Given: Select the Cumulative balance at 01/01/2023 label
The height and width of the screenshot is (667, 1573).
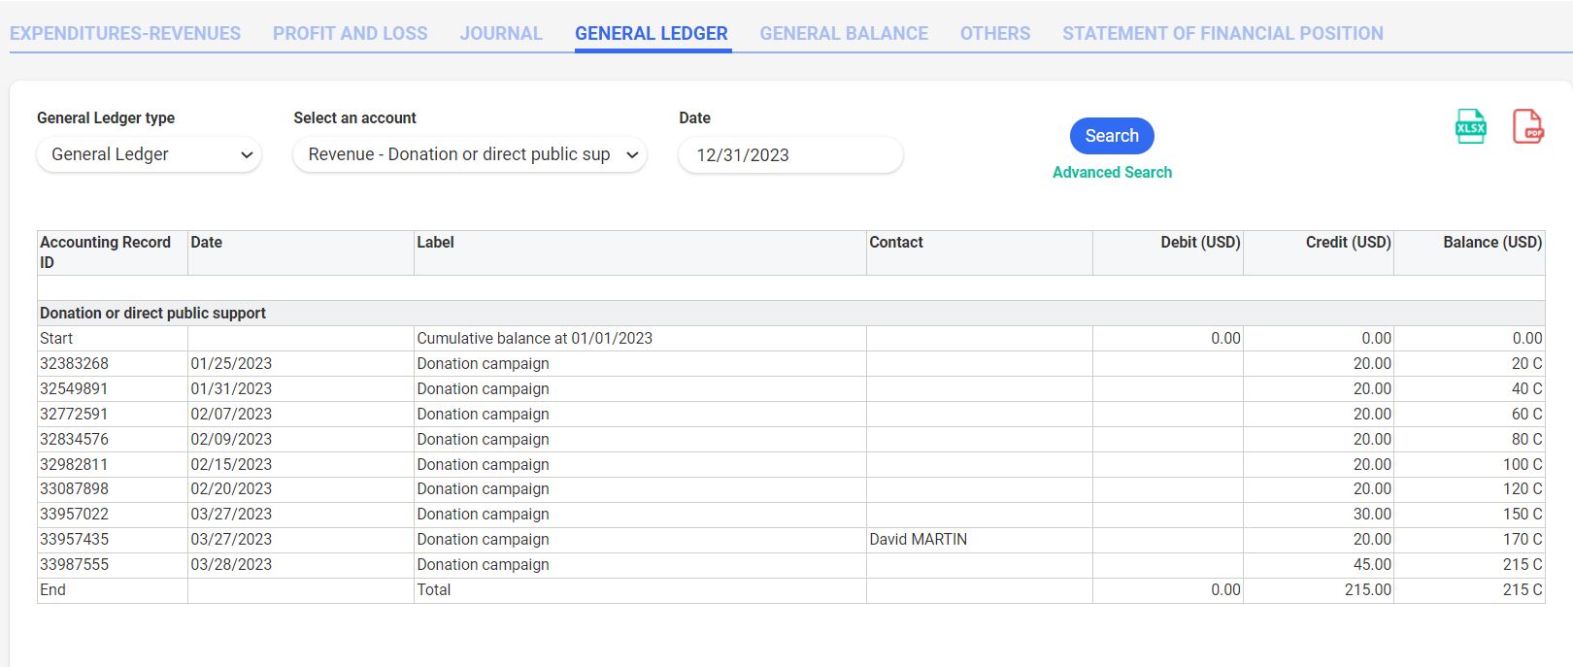Looking at the screenshot, I should (534, 338).
